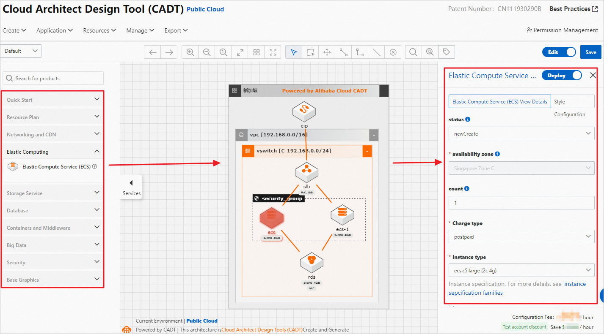The image size is (604, 334).
Task: Expand the Database category
Action: [53, 210]
